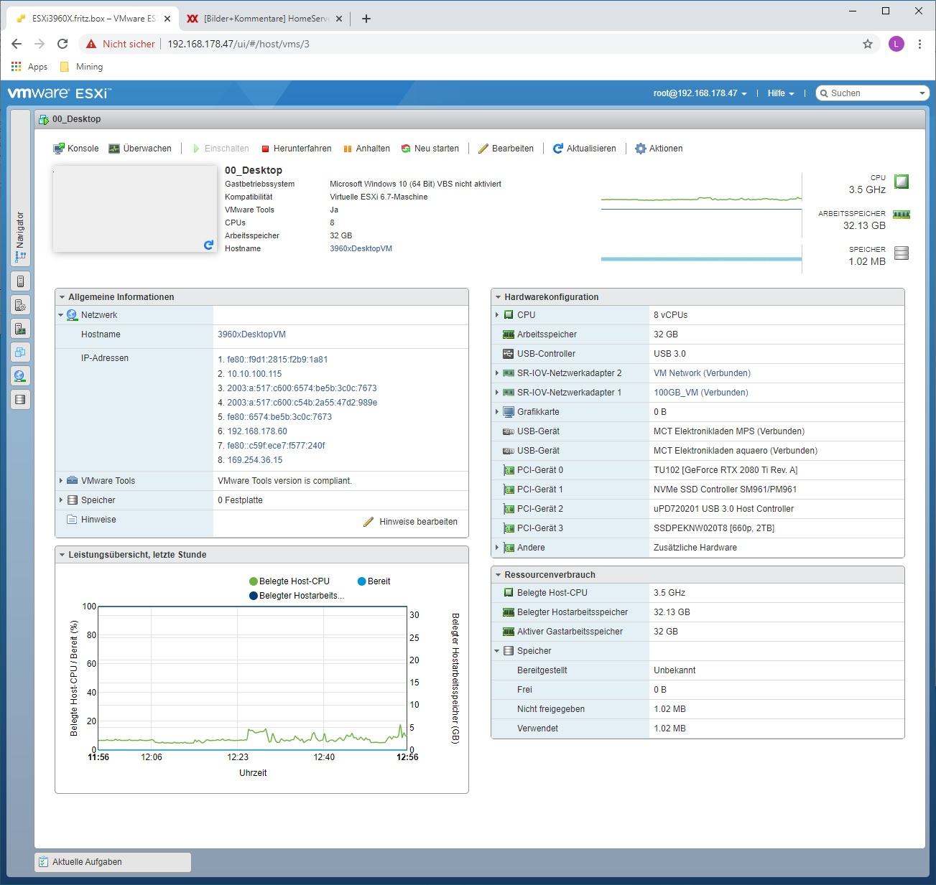Click 3960xDesktopVM link under Netzwerk
The image size is (936, 885).
pos(251,334)
